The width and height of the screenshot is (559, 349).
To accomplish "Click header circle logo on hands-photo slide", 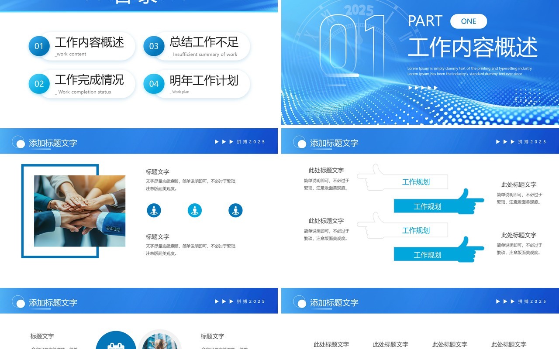I will [x=18, y=142].
